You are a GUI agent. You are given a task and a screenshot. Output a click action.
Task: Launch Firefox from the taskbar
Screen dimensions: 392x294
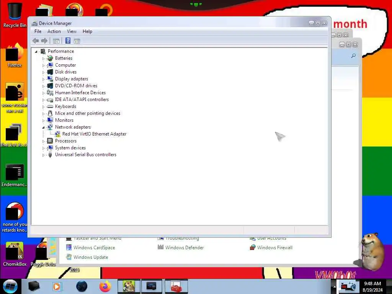(105, 286)
